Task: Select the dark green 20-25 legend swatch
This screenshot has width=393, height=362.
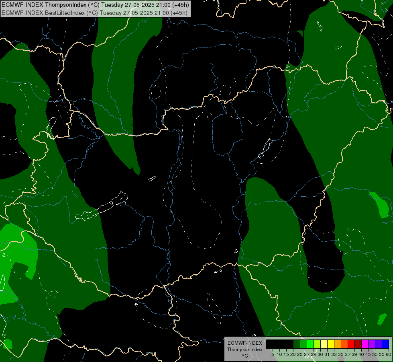Action: pos(297,344)
